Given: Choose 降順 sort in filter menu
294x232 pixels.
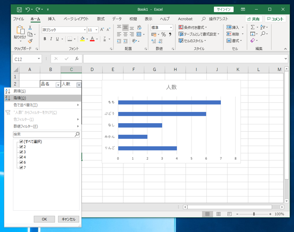Looking at the screenshot, I should point(43,98).
